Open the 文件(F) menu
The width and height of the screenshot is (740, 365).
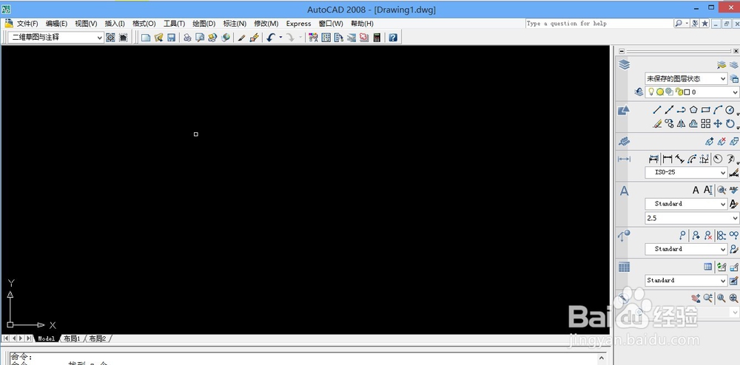27,24
